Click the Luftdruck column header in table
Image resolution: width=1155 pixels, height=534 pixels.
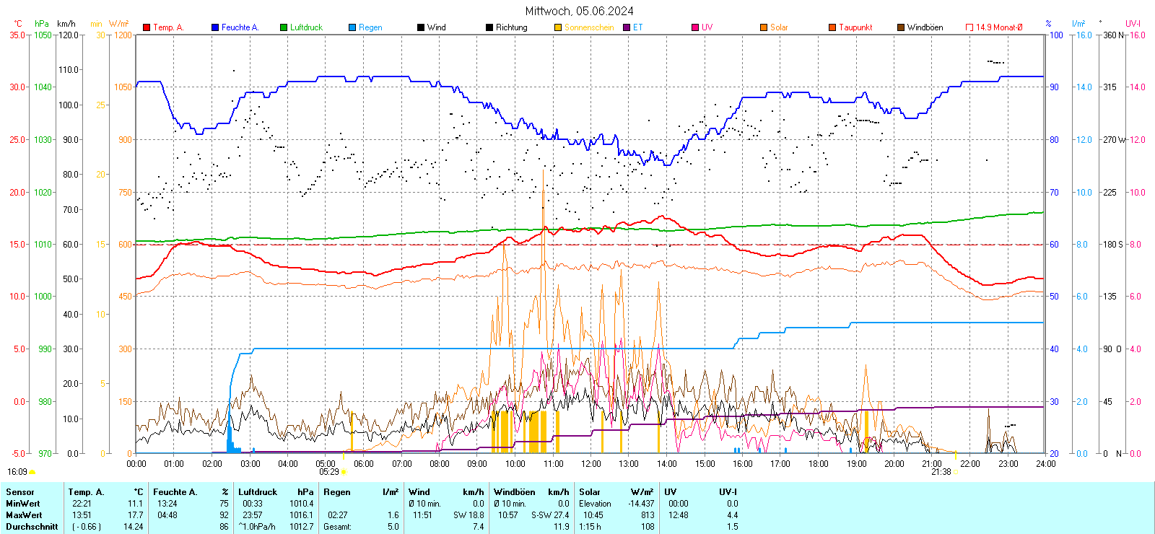coord(258,492)
